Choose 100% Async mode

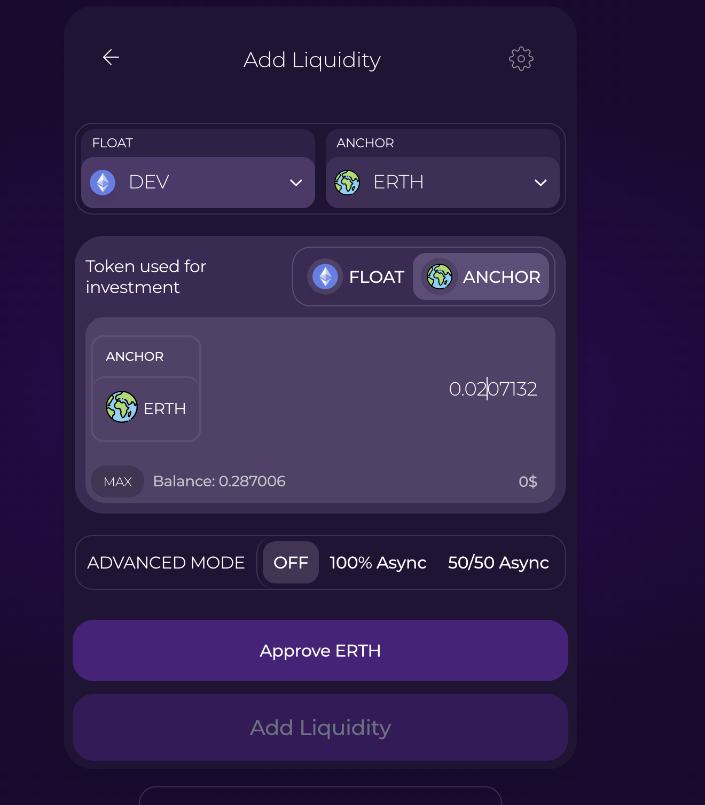pyautogui.click(x=378, y=563)
